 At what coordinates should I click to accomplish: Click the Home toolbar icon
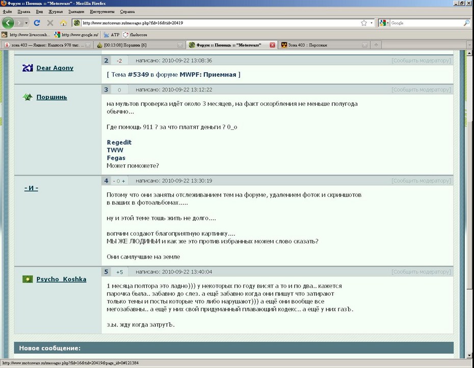63,23
